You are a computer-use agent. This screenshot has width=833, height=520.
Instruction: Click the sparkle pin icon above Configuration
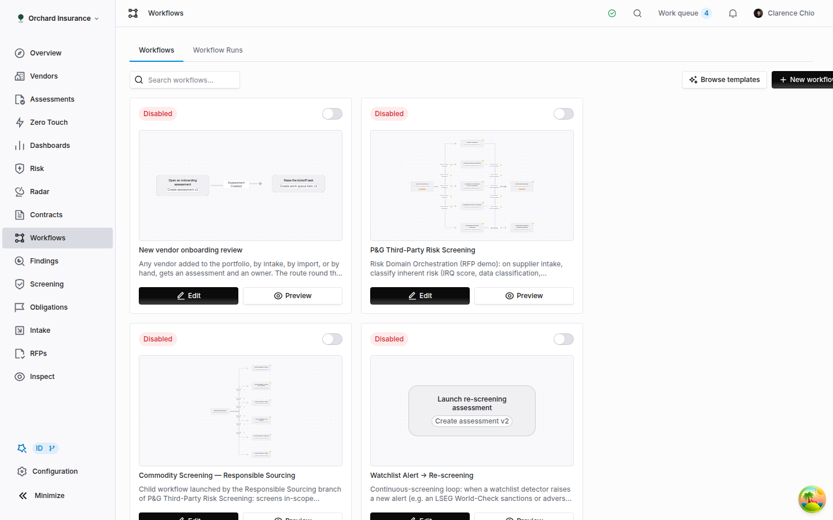click(x=22, y=448)
